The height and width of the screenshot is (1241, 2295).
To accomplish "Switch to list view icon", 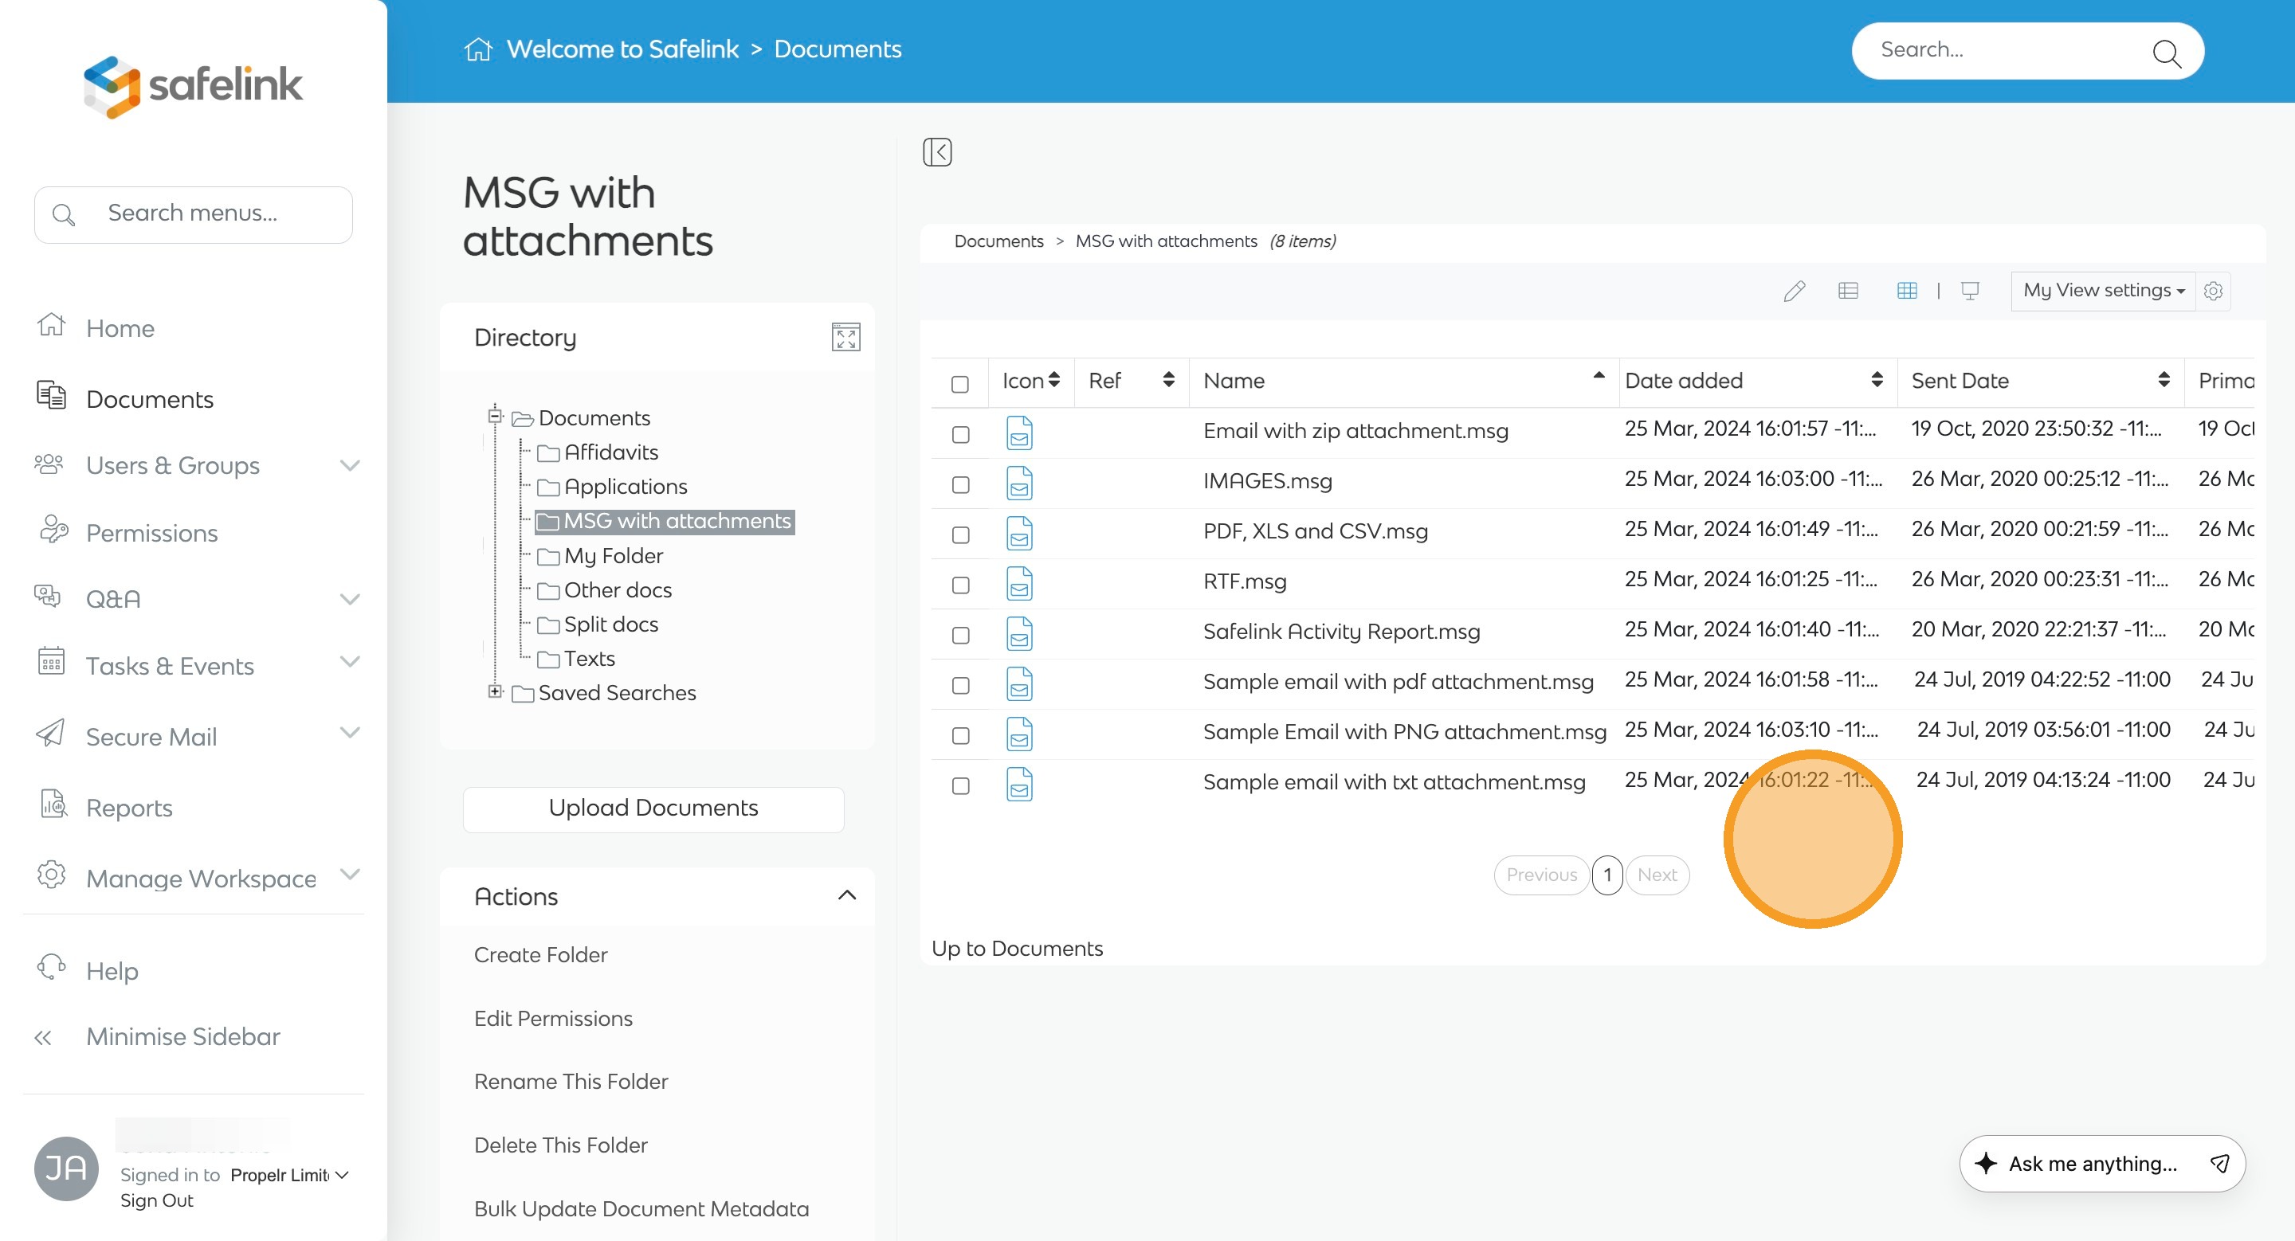I will click(1848, 291).
